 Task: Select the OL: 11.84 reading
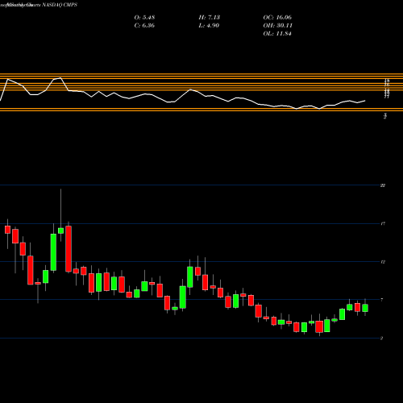277,33
